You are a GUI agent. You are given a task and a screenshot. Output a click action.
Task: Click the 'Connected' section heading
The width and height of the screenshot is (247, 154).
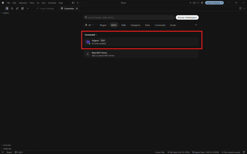pyautogui.click(x=90, y=35)
